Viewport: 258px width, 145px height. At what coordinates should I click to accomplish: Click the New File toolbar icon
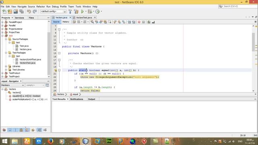click(x=4, y=12)
